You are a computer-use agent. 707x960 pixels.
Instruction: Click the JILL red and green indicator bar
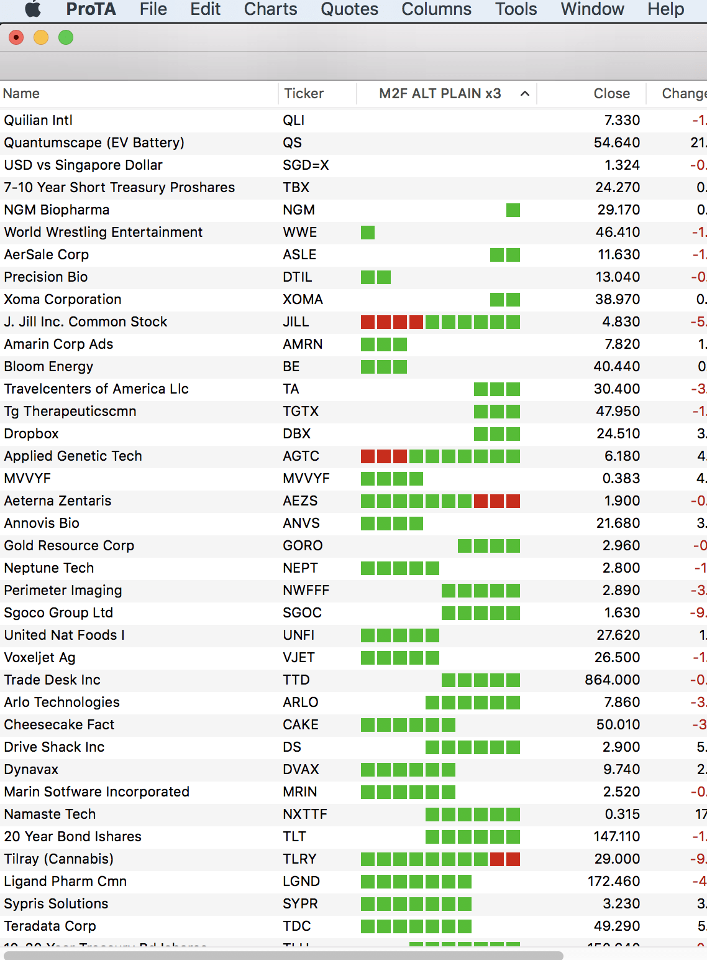click(440, 322)
